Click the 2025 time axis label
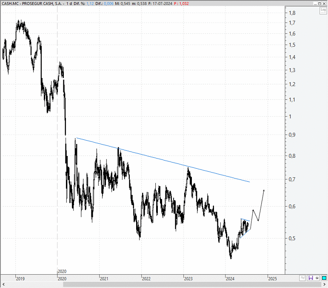328x288 pixels. point(273,279)
